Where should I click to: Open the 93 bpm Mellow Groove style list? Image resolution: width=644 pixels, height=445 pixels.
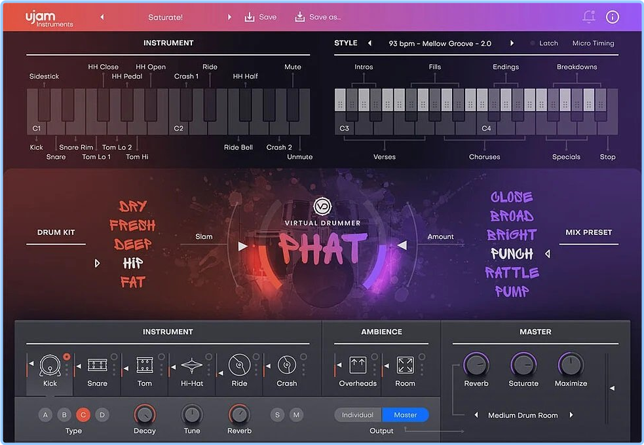pyautogui.click(x=440, y=43)
